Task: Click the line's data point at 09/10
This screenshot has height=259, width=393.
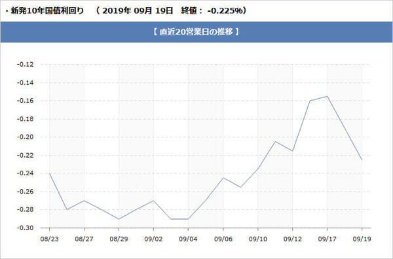Action: tap(257, 169)
